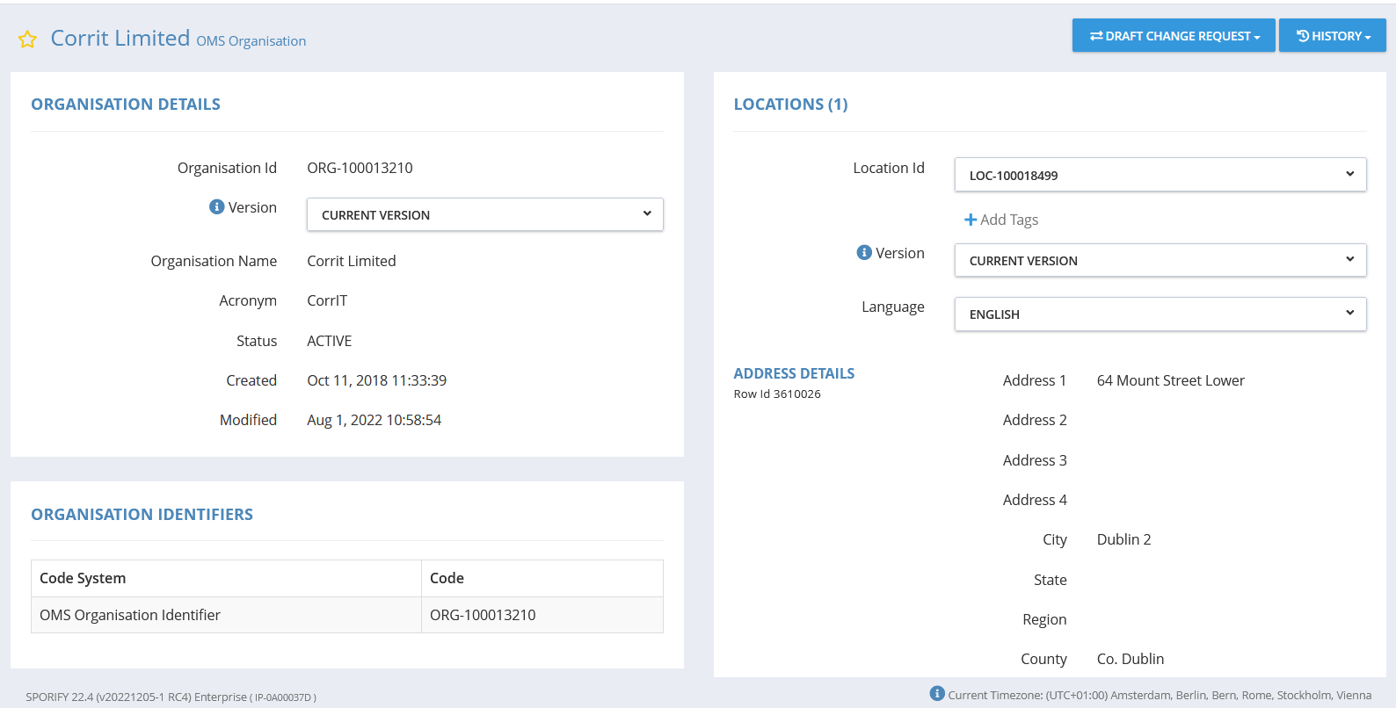This screenshot has height=708, width=1396.
Task: Click ORG-100013210 in the identifiers table
Action: coord(483,615)
